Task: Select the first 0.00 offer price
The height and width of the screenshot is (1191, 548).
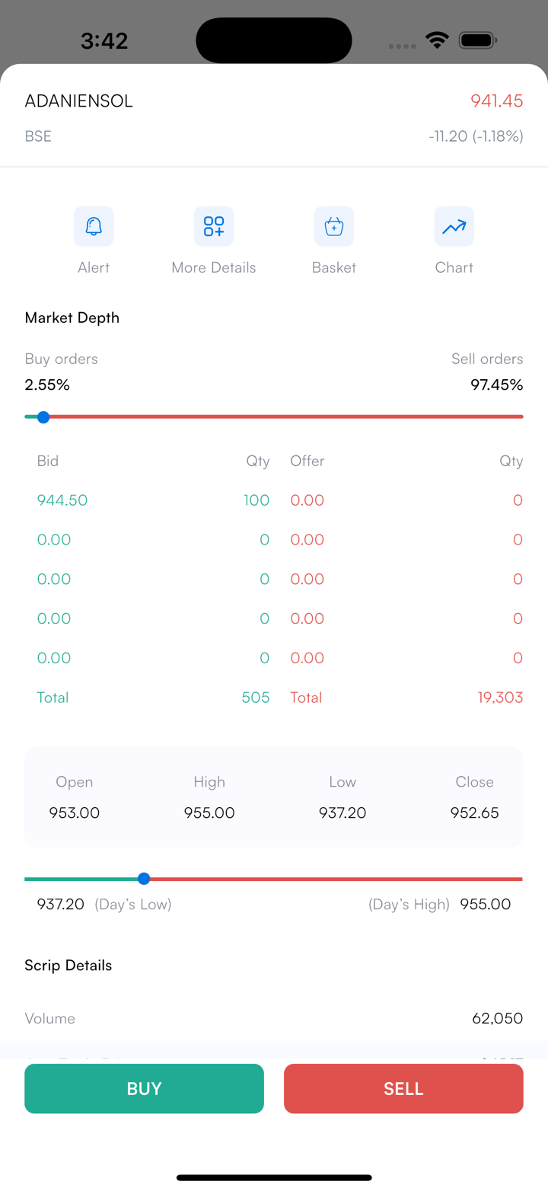Action: pyautogui.click(x=307, y=500)
